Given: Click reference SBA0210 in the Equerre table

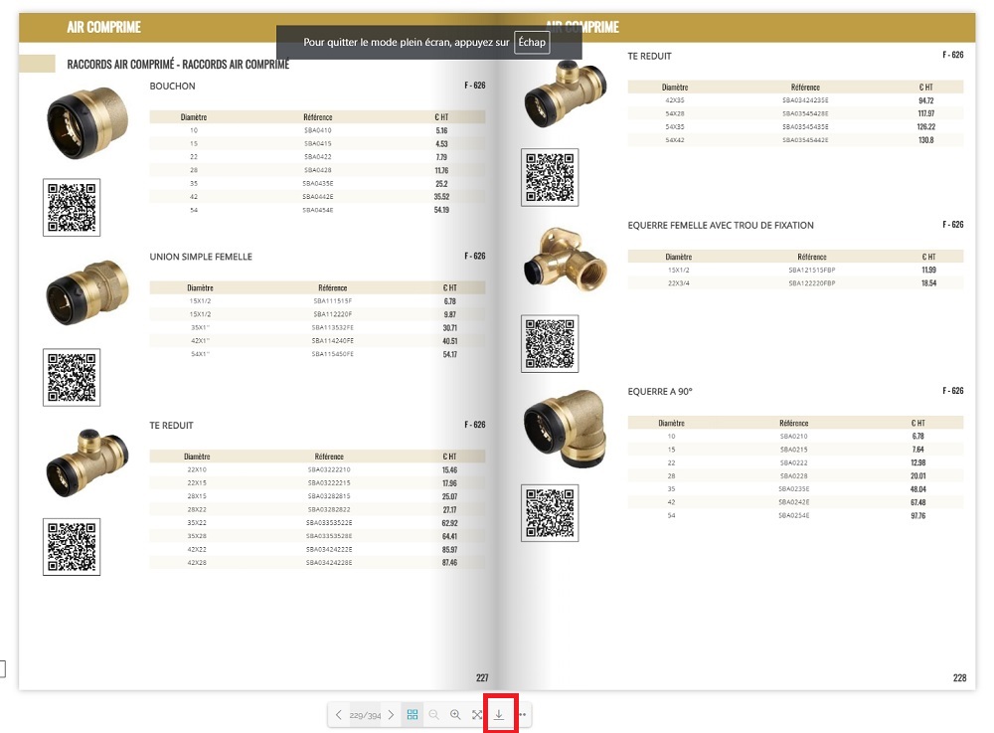Looking at the screenshot, I should point(794,436).
